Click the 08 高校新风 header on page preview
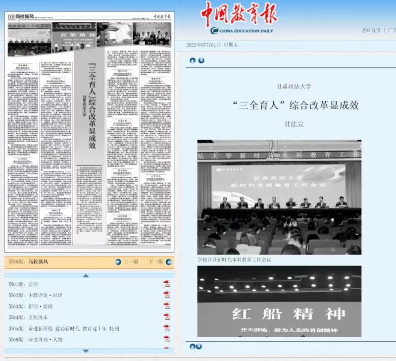396x361 pixels. pos(21,17)
